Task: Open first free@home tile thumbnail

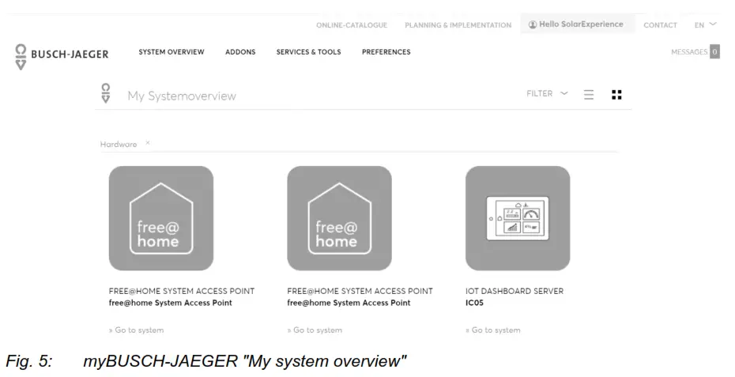Action: coord(161,218)
